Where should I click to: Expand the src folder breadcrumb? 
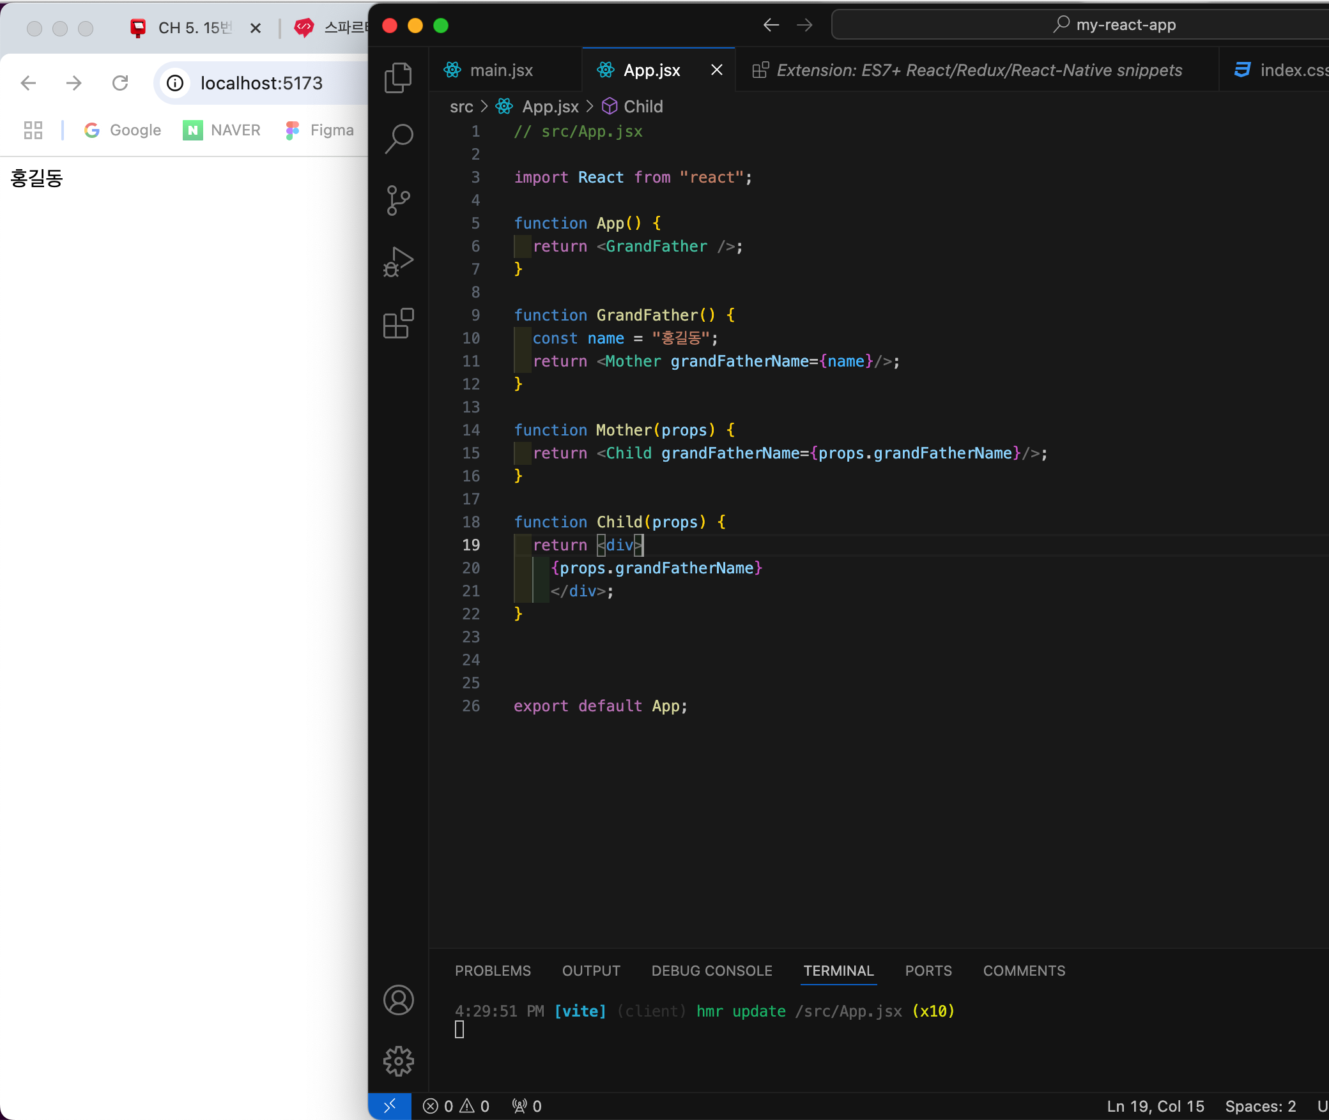pyautogui.click(x=461, y=107)
